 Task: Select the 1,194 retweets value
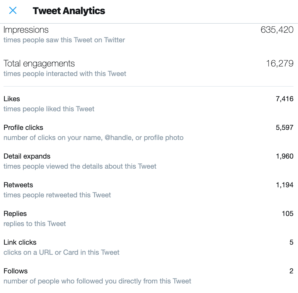pyautogui.click(x=284, y=185)
